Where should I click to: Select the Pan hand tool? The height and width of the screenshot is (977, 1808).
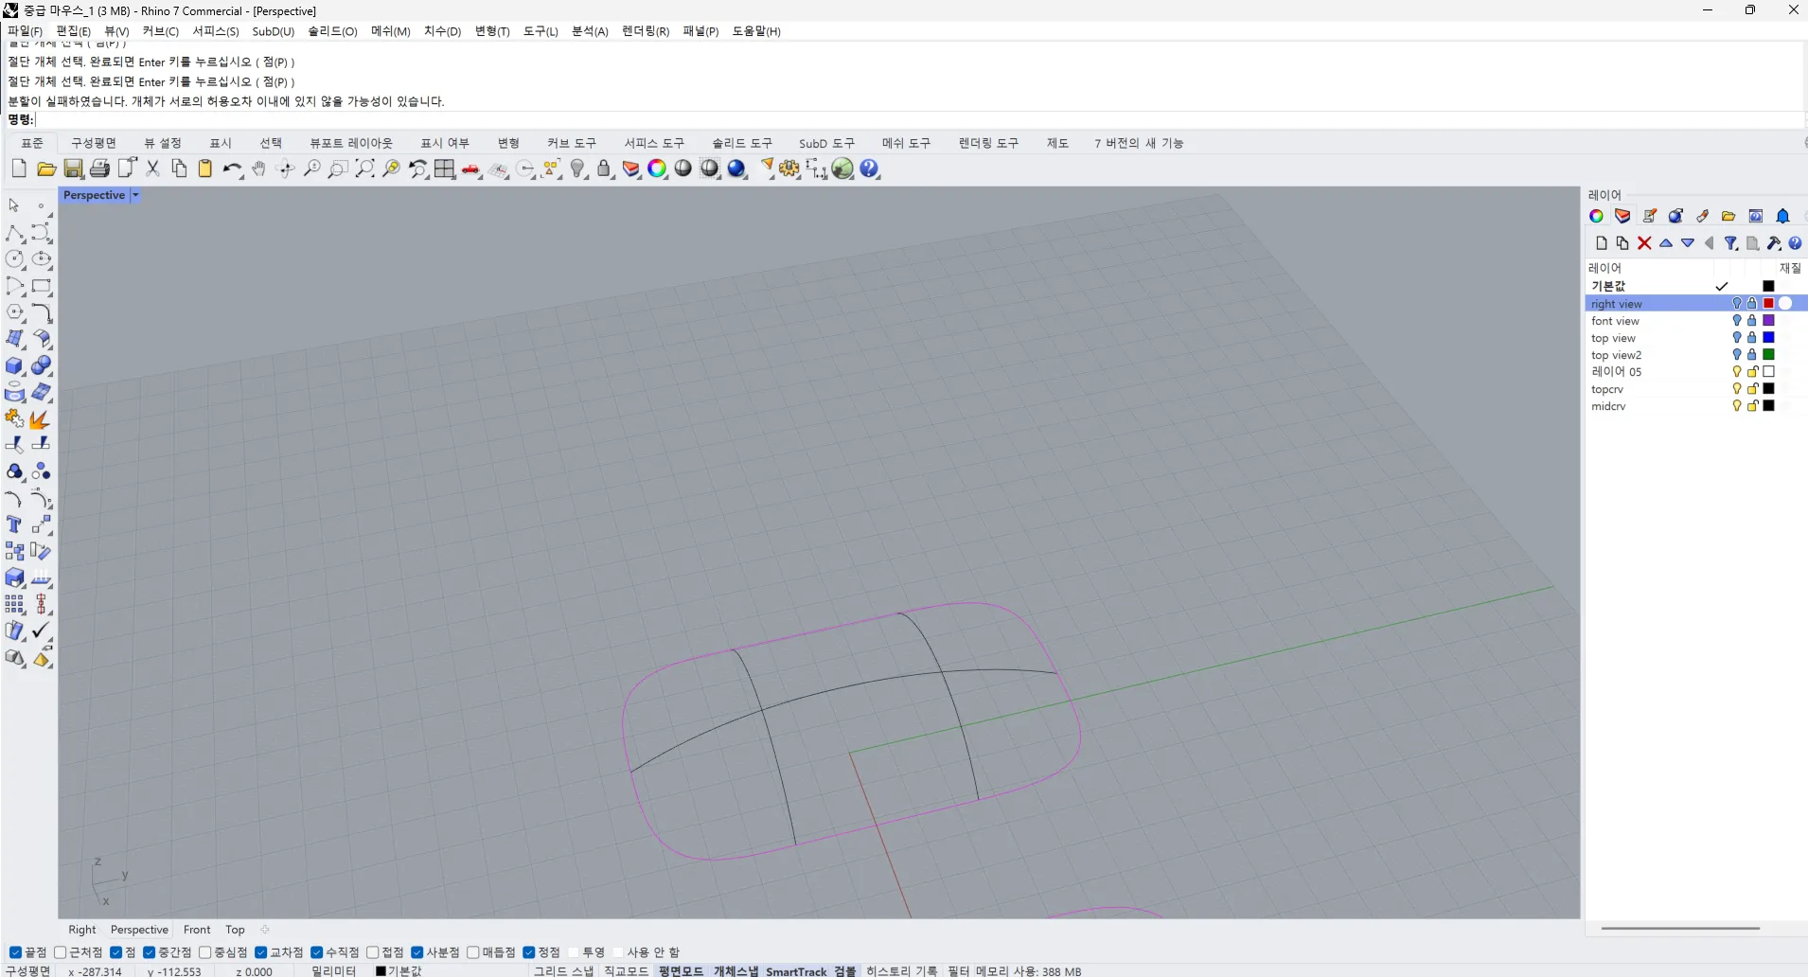click(258, 169)
